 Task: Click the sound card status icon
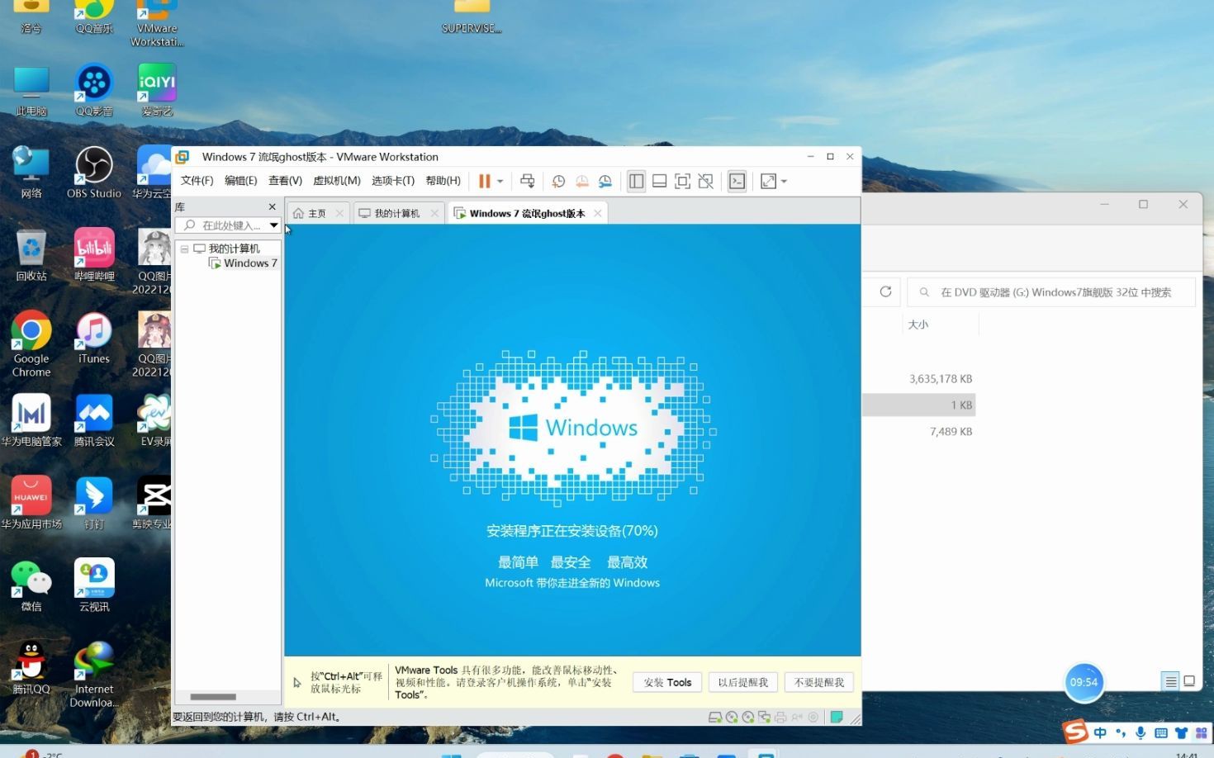pos(797,717)
